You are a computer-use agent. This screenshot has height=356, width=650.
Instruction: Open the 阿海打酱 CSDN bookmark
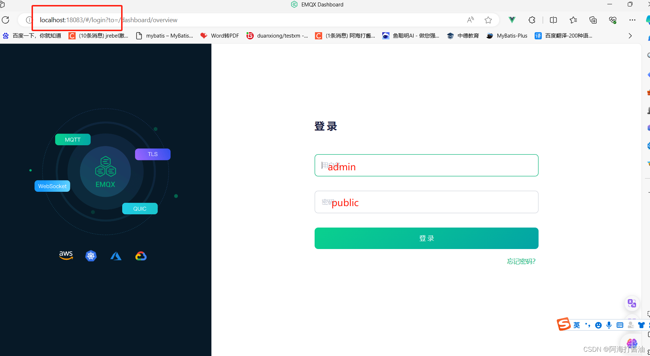[345, 36]
